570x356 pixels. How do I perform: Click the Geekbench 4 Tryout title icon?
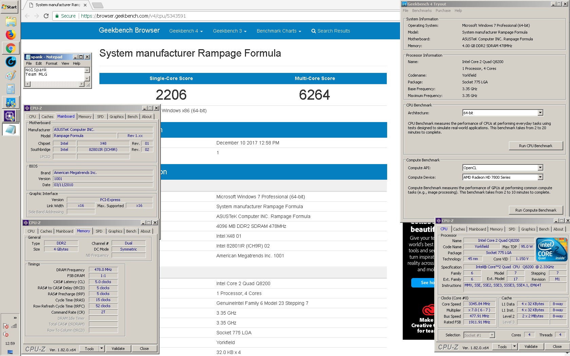404,4
